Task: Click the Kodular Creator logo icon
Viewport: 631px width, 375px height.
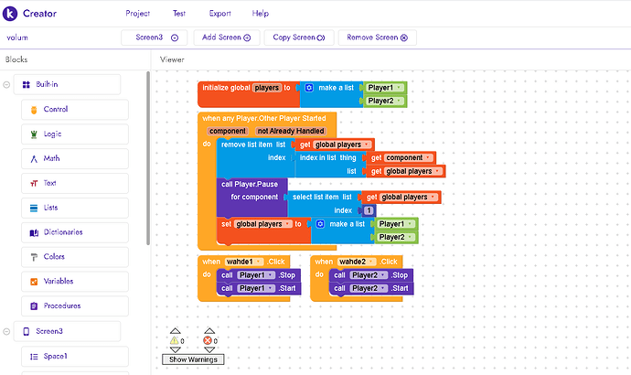Action: pos(13,14)
